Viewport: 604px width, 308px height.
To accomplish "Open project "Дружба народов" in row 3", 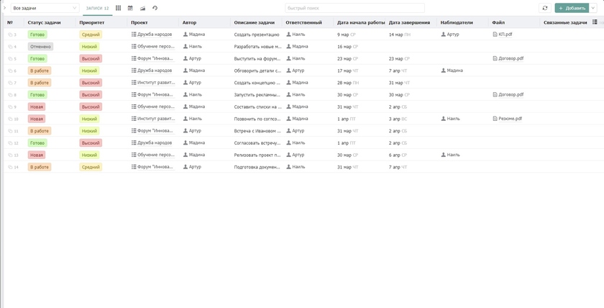I will click(154, 35).
